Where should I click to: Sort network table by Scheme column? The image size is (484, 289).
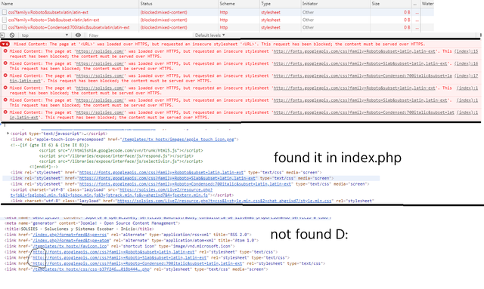[239, 4]
